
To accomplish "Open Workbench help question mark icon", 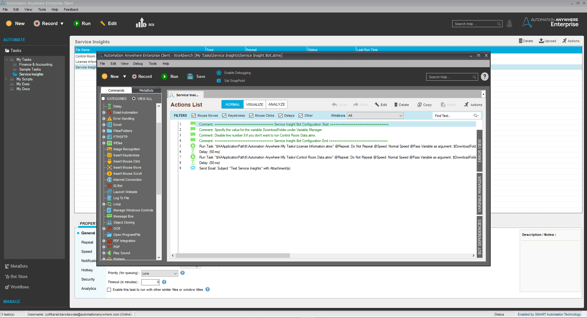I will (485, 77).
